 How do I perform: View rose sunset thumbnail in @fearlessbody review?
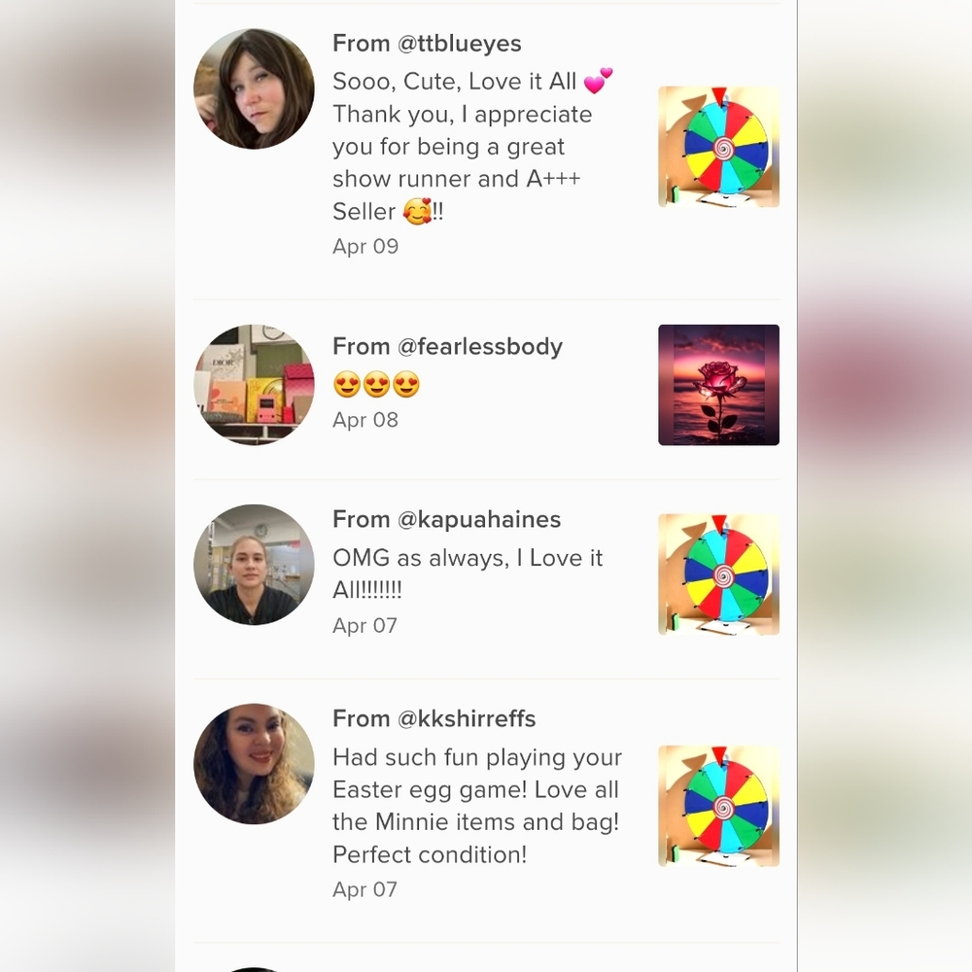718,385
